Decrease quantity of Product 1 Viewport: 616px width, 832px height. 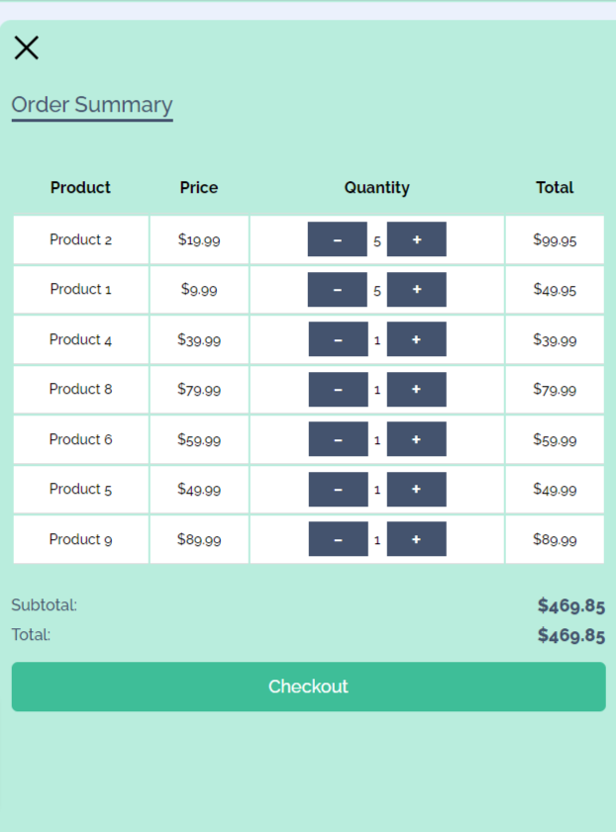coord(337,289)
